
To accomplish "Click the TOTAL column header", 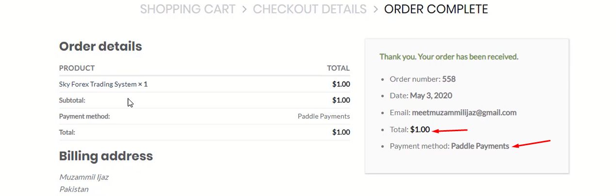I will tap(338, 68).
